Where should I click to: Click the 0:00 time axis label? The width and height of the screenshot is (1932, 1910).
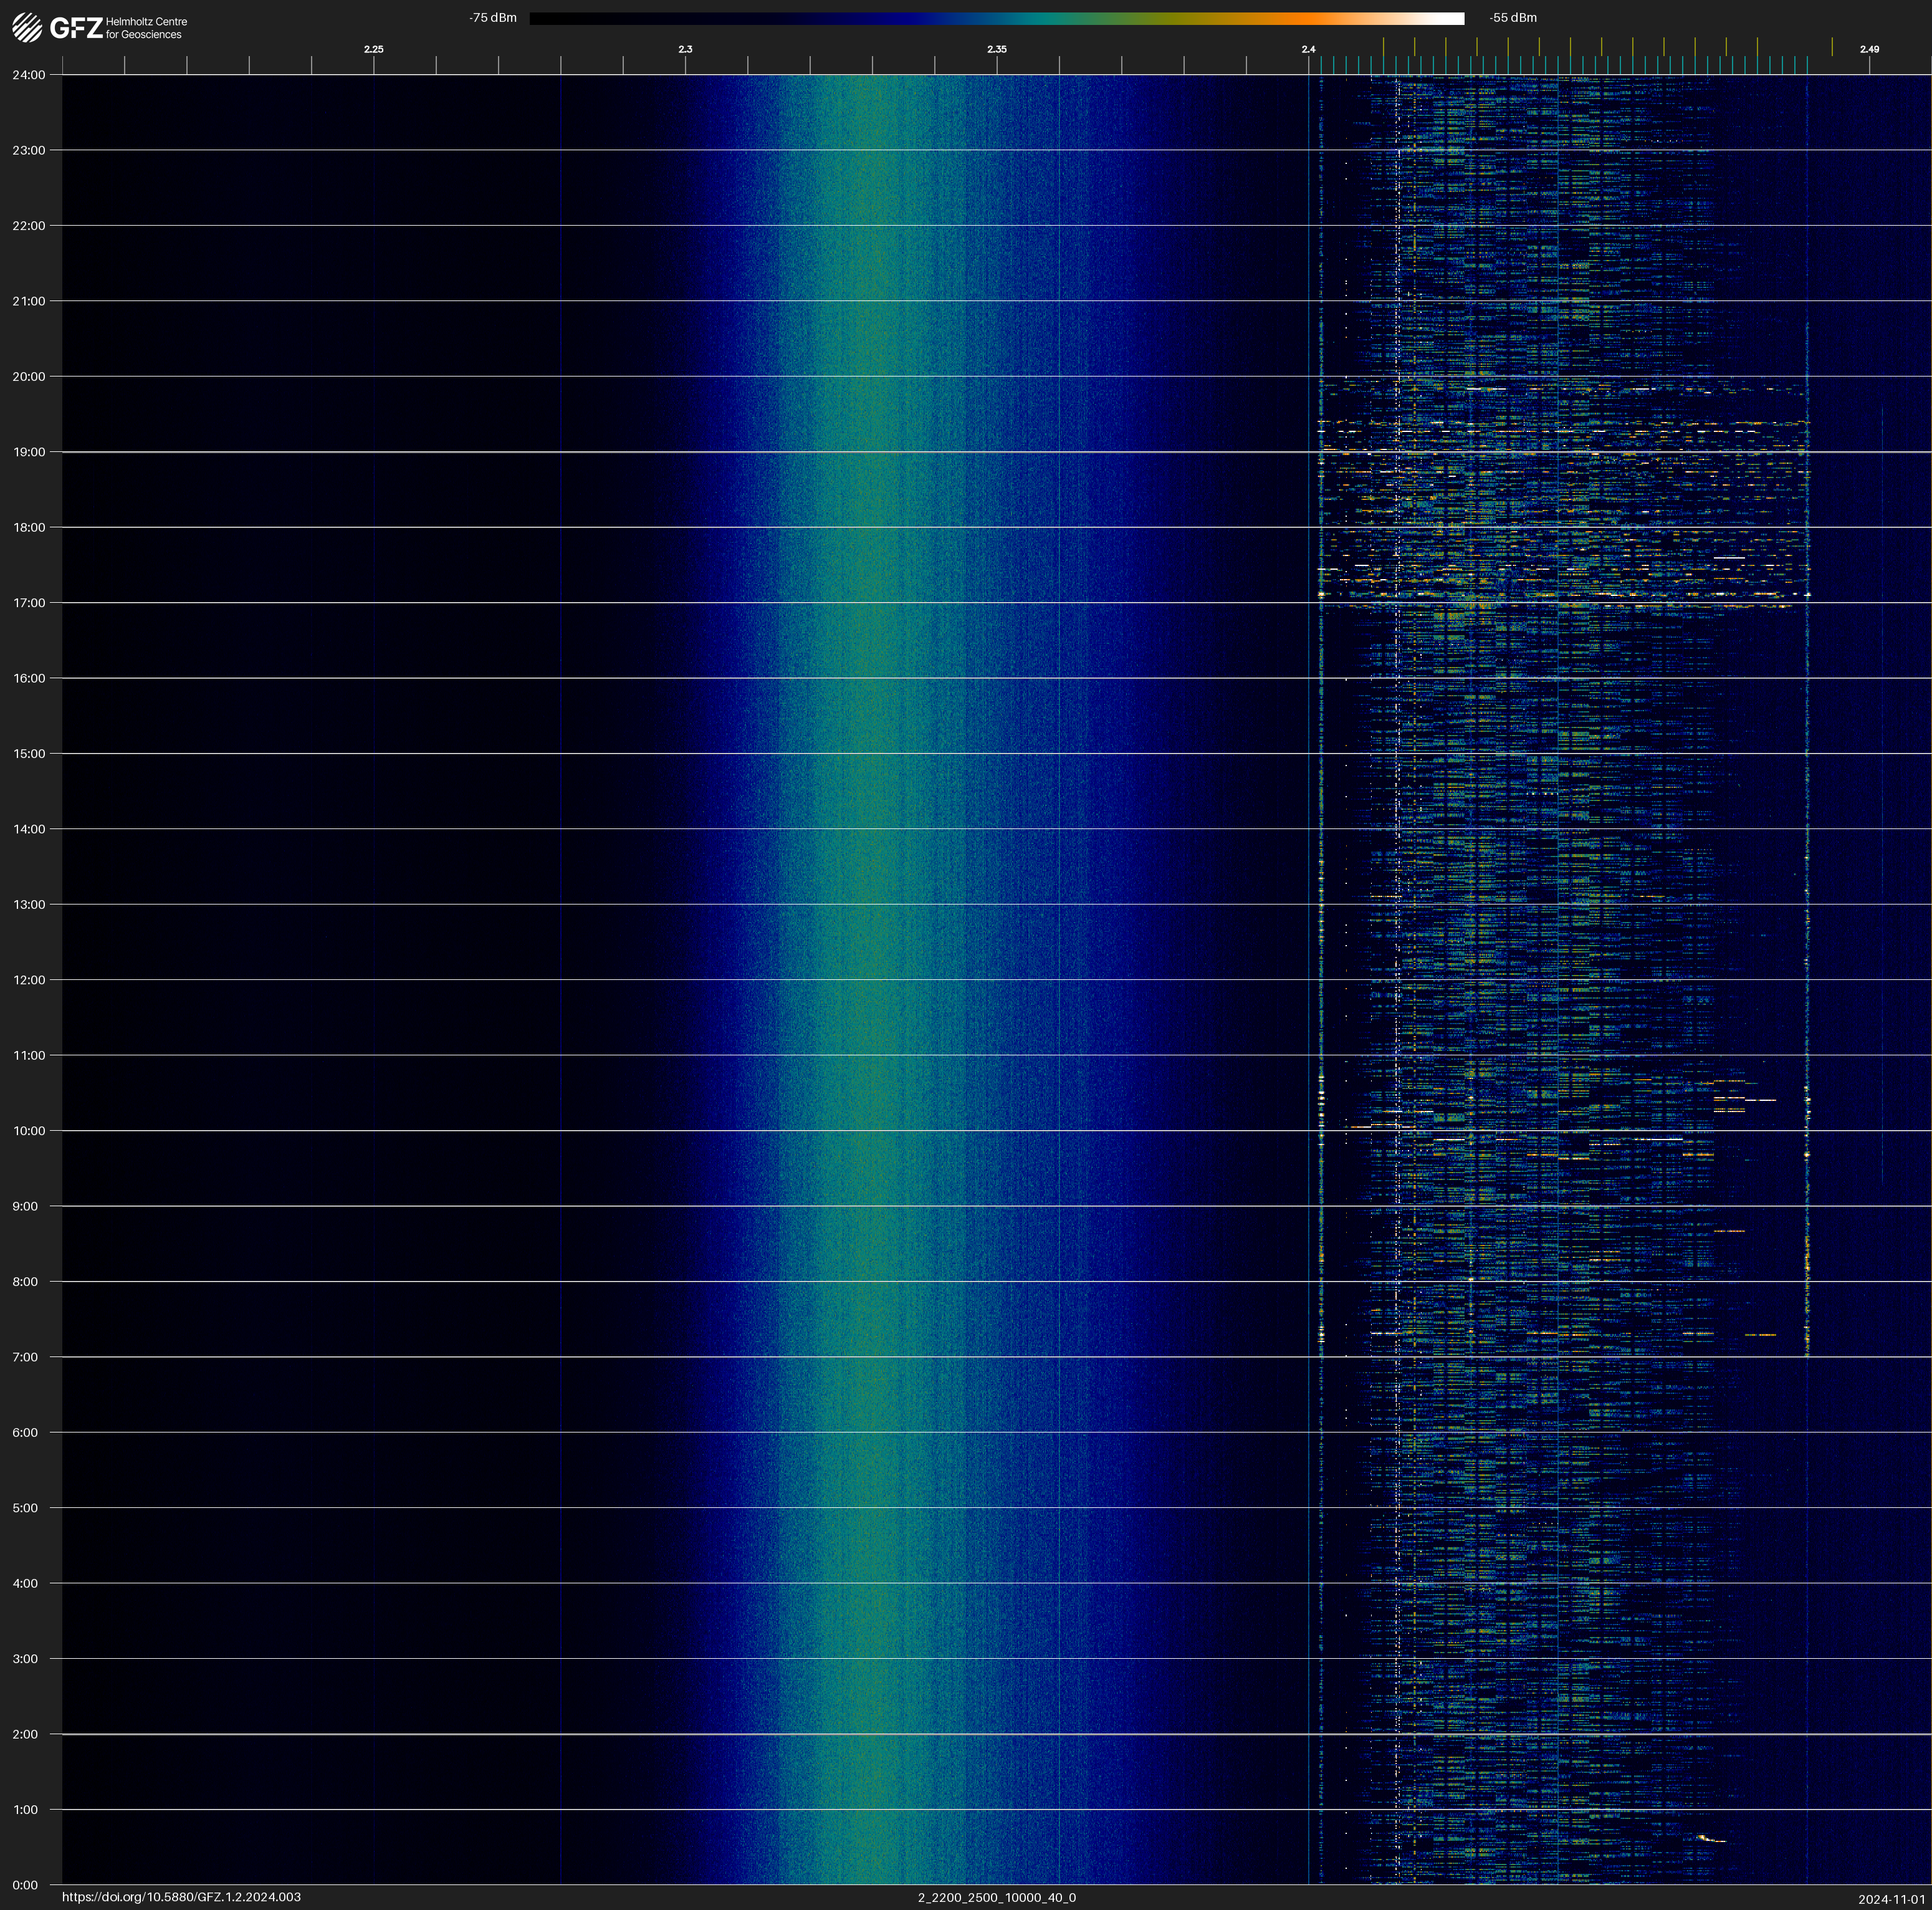point(25,1885)
